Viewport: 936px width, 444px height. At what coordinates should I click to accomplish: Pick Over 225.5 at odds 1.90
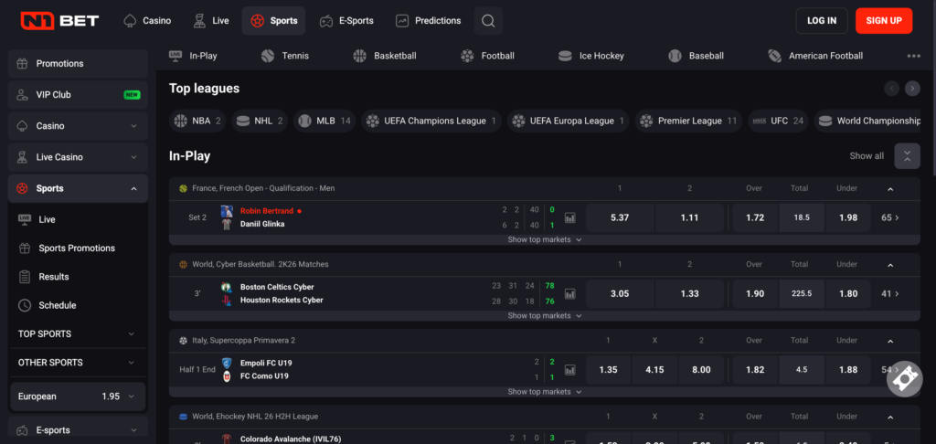click(755, 293)
